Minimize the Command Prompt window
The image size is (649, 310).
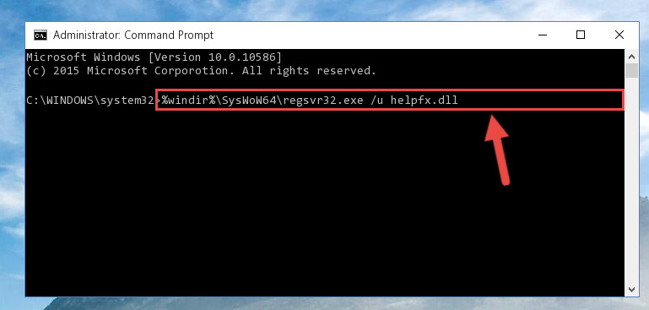click(x=542, y=35)
